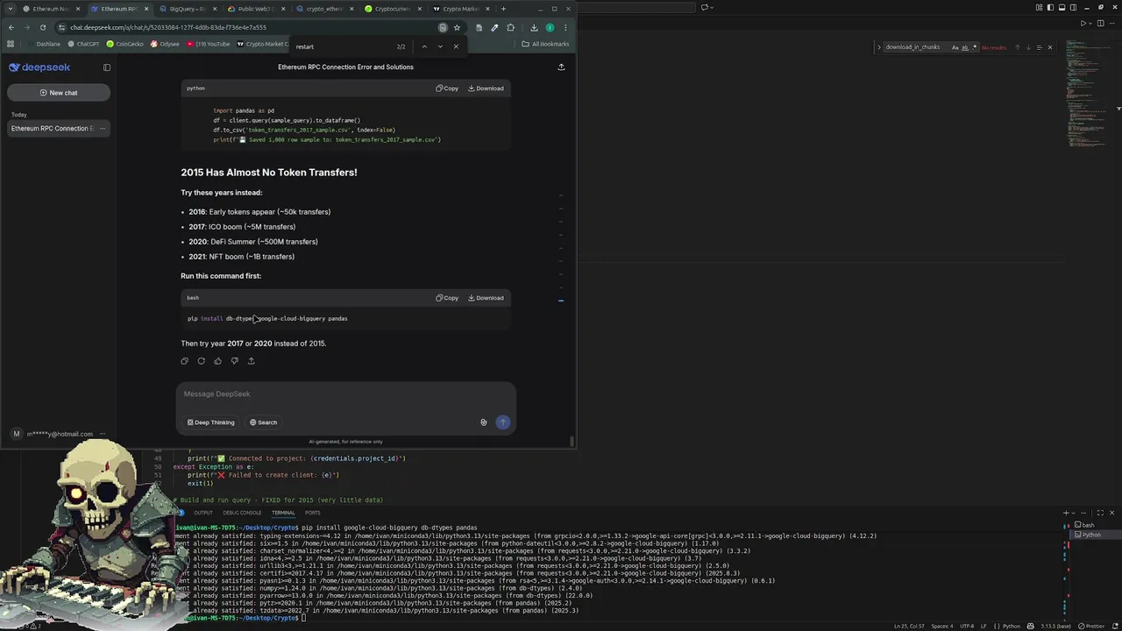Open the Chrome three-dot menu
1122x631 pixels.
[565, 27]
